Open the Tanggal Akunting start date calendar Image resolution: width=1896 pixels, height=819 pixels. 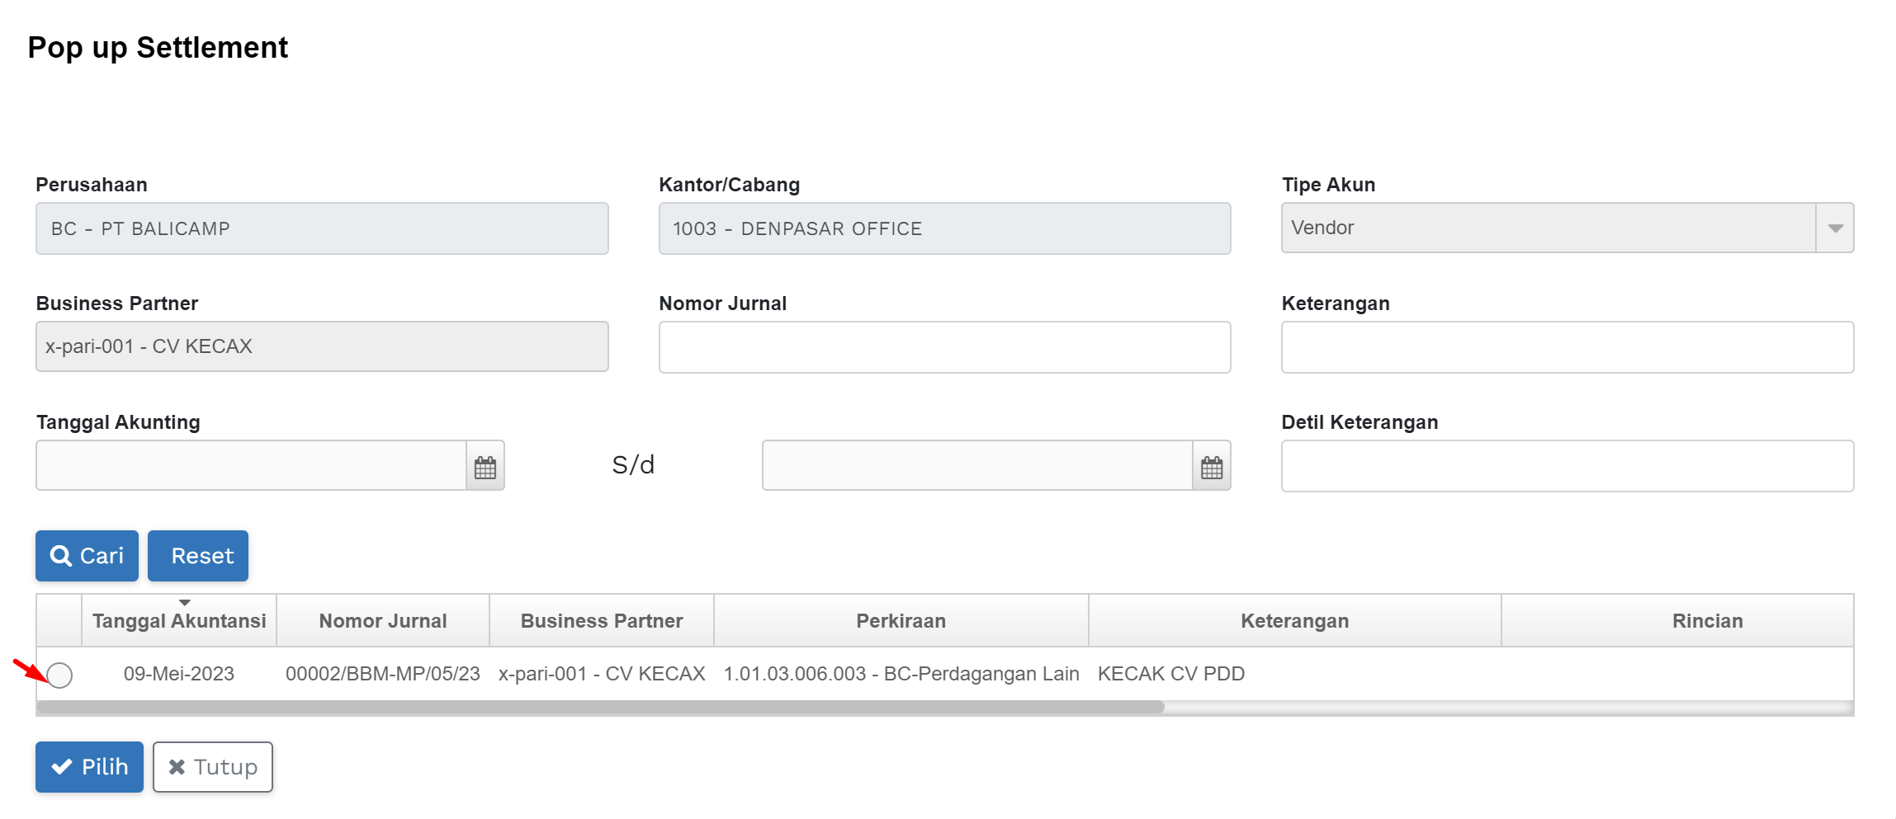point(485,467)
